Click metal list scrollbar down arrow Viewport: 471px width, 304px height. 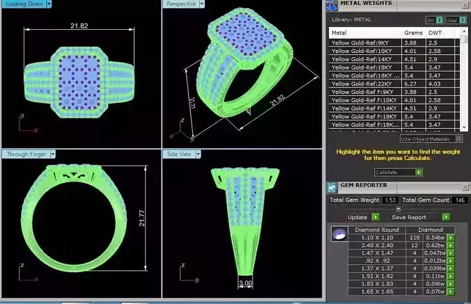point(464,127)
